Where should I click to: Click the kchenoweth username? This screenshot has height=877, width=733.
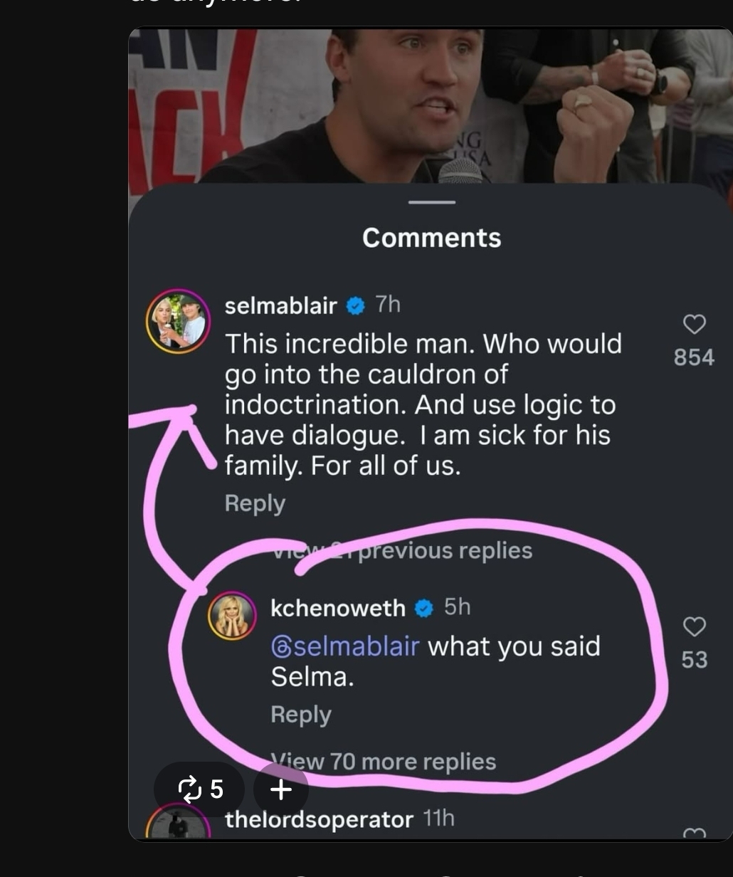pos(338,609)
